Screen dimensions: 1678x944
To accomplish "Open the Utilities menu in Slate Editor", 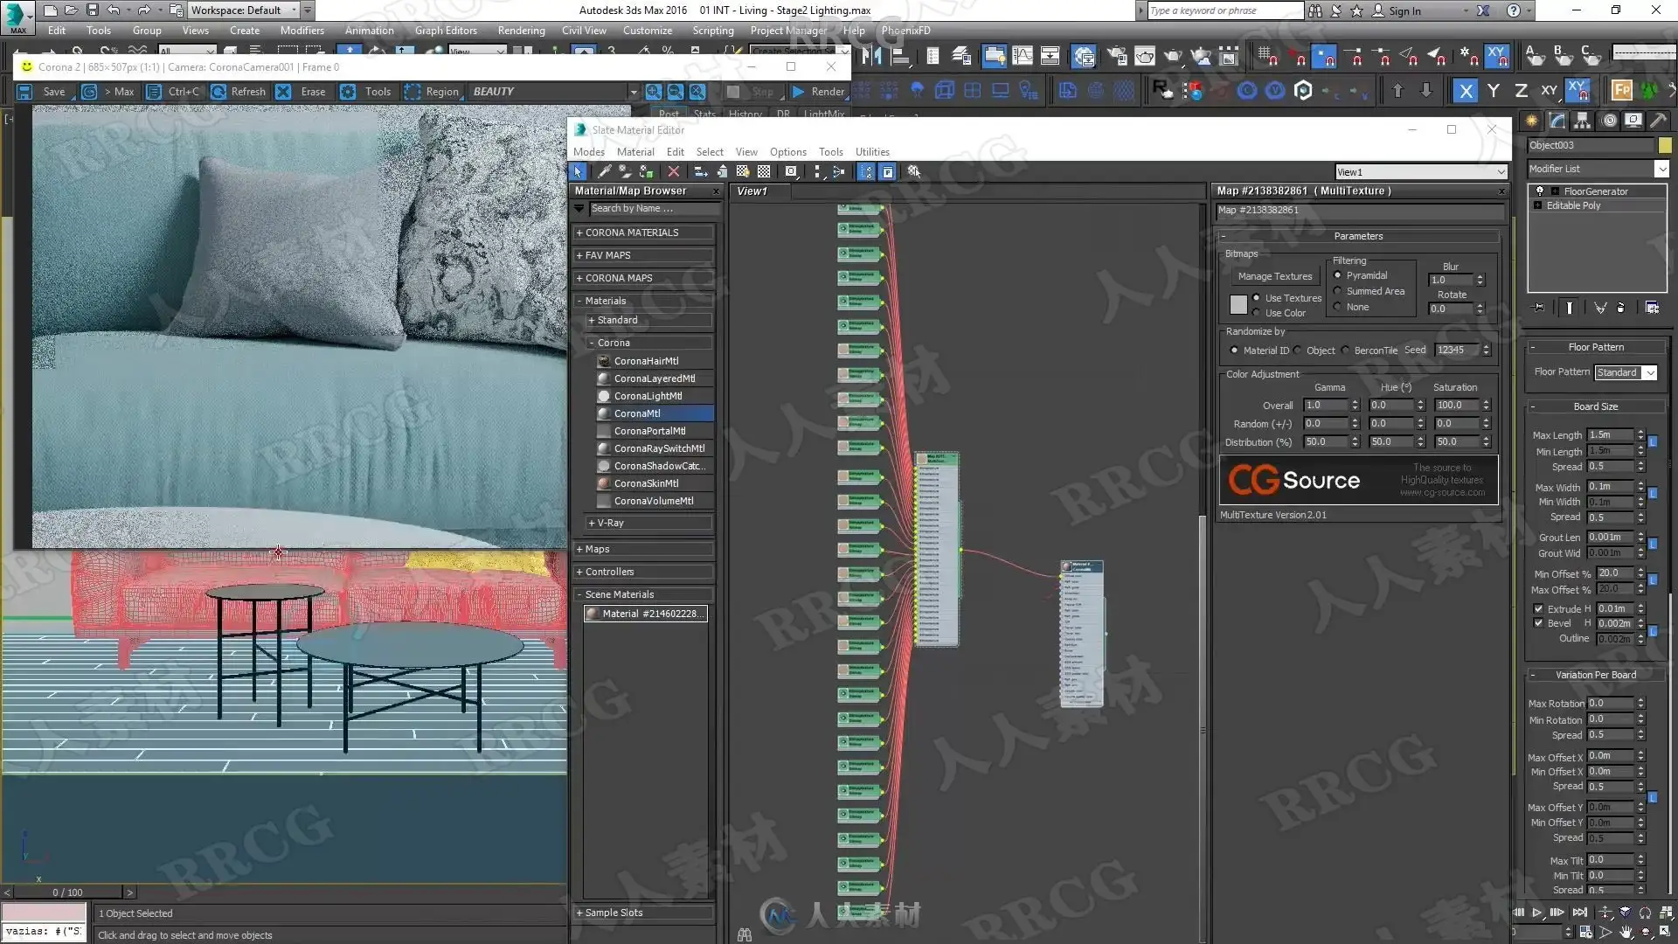I will click(x=871, y=152).
